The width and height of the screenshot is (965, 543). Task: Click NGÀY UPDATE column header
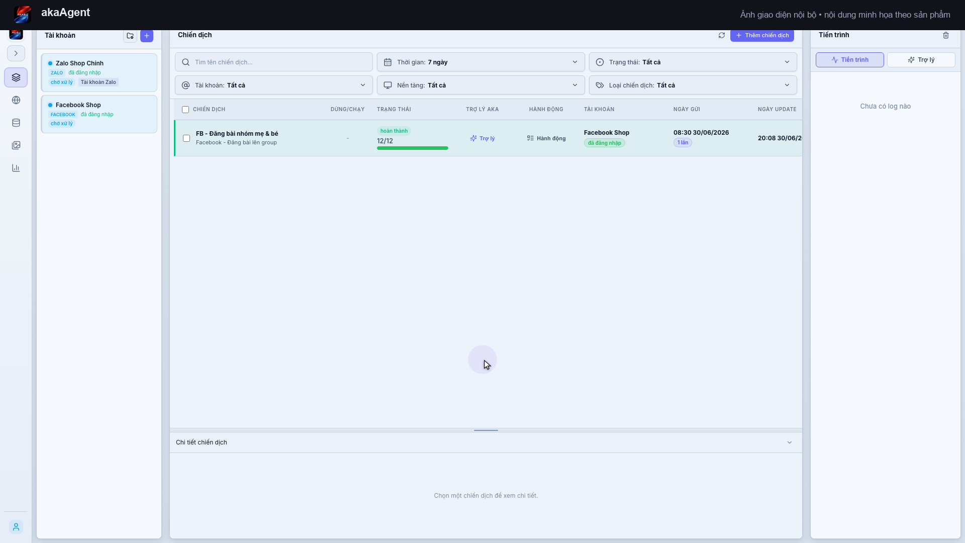777,110
